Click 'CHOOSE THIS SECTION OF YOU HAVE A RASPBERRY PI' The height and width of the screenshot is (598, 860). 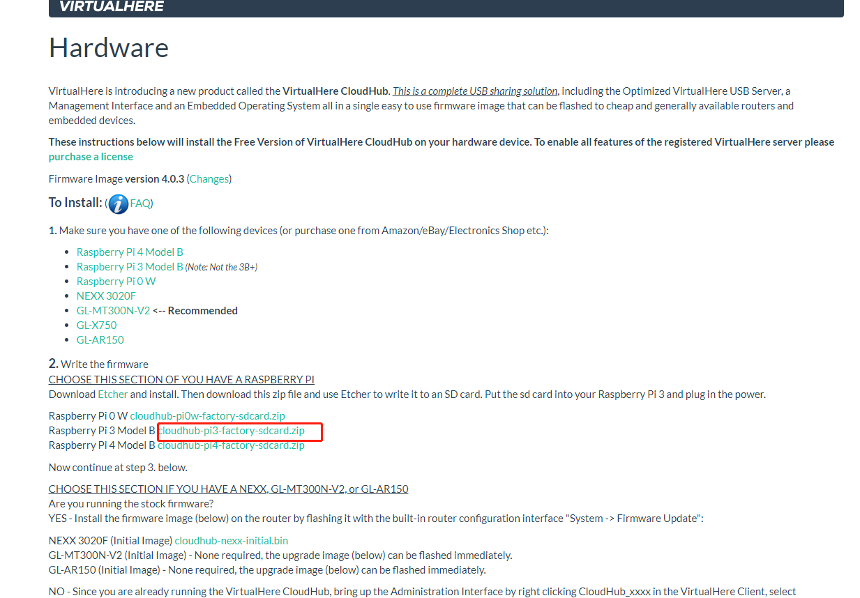coord(181,380)
